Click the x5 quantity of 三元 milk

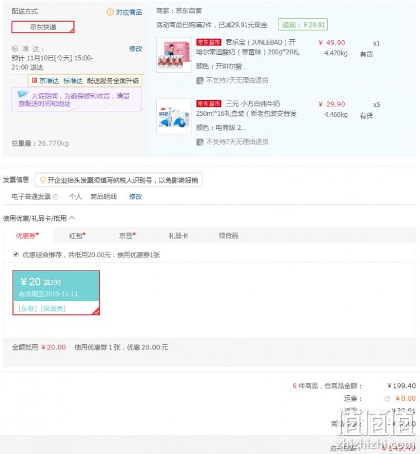pyautogui.click(x=376, y=105)
